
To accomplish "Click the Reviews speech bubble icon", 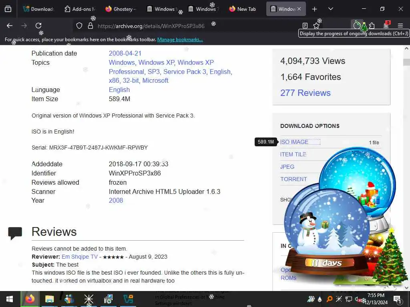I will tap(15, 233).
